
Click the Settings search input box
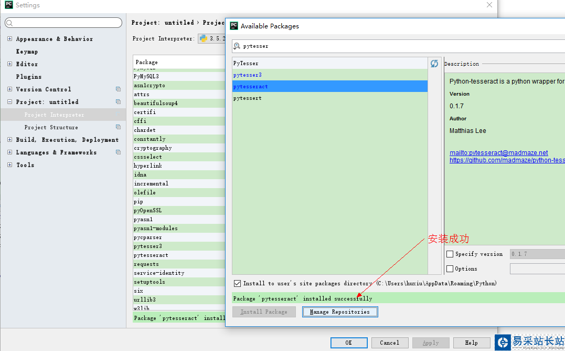(63, 23)
